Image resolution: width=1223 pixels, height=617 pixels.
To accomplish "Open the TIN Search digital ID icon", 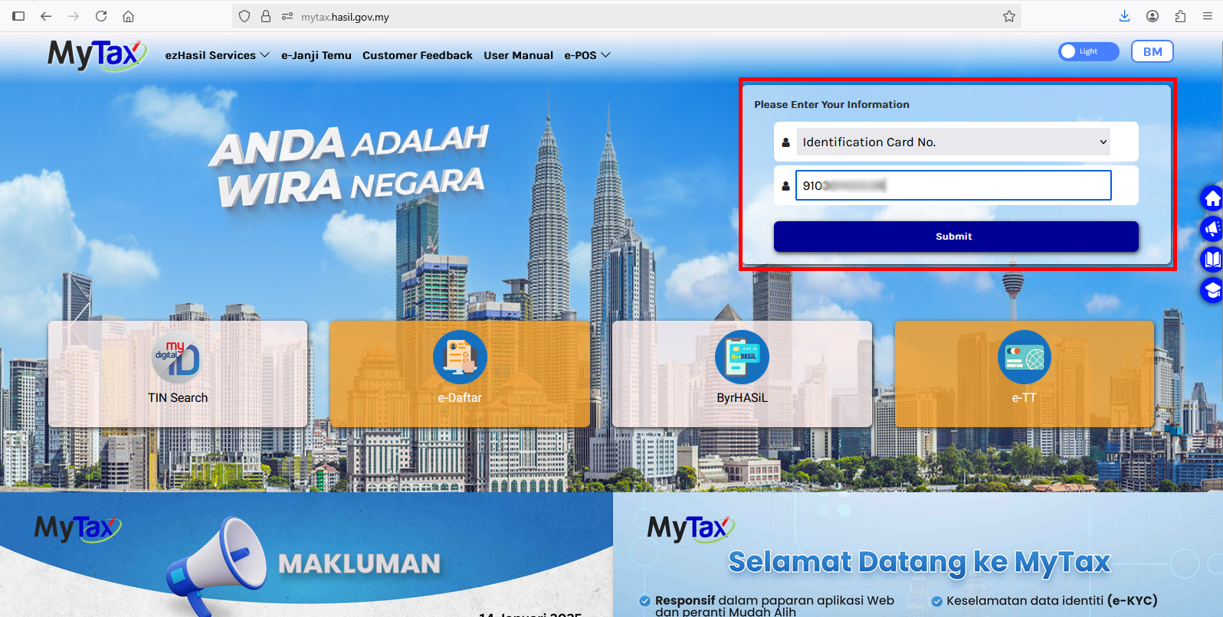I will tap(178, 357).
